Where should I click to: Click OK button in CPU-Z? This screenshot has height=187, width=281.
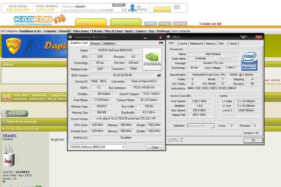point(253,141)
